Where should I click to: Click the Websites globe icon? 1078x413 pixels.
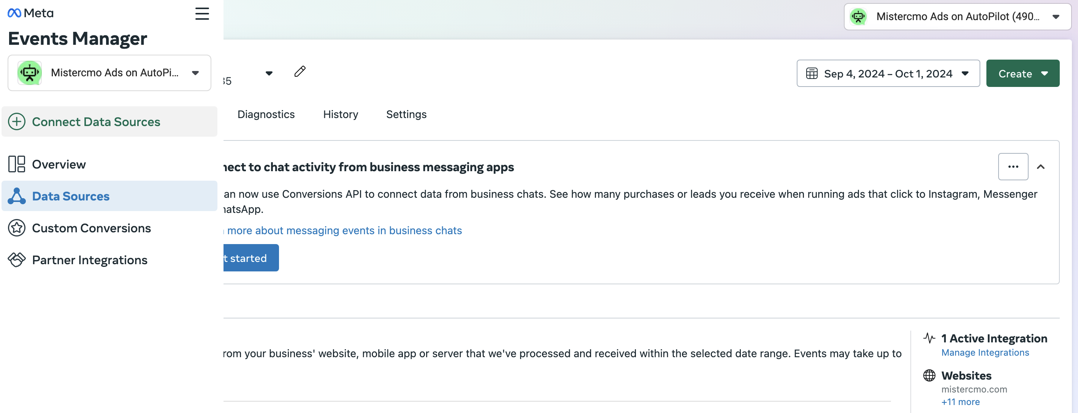(x=929, y=375)
